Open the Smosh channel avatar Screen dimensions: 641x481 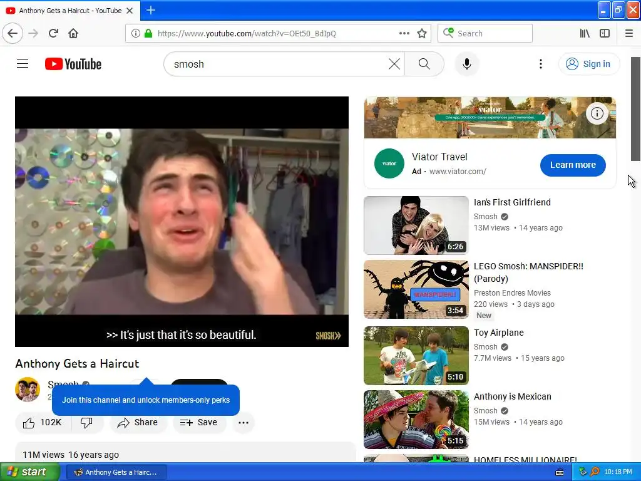coord(28,390)
